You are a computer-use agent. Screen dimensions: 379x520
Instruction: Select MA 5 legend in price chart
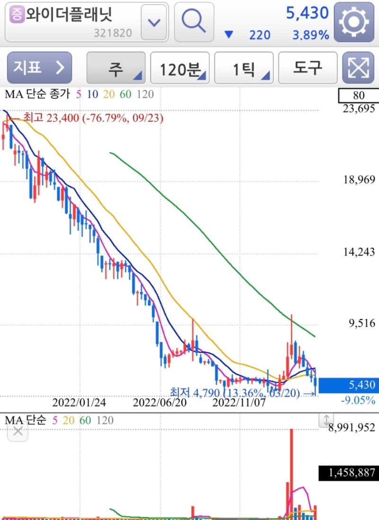(x=79, y=94)
